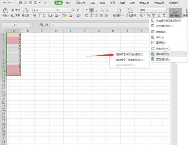
Task: Click the Save icon in quick access bar
Action: 20,3
